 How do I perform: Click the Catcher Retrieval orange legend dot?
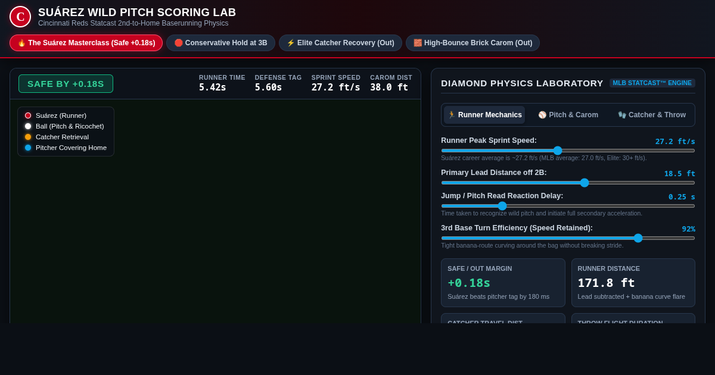pyautogui.click(x=28, y=137)
